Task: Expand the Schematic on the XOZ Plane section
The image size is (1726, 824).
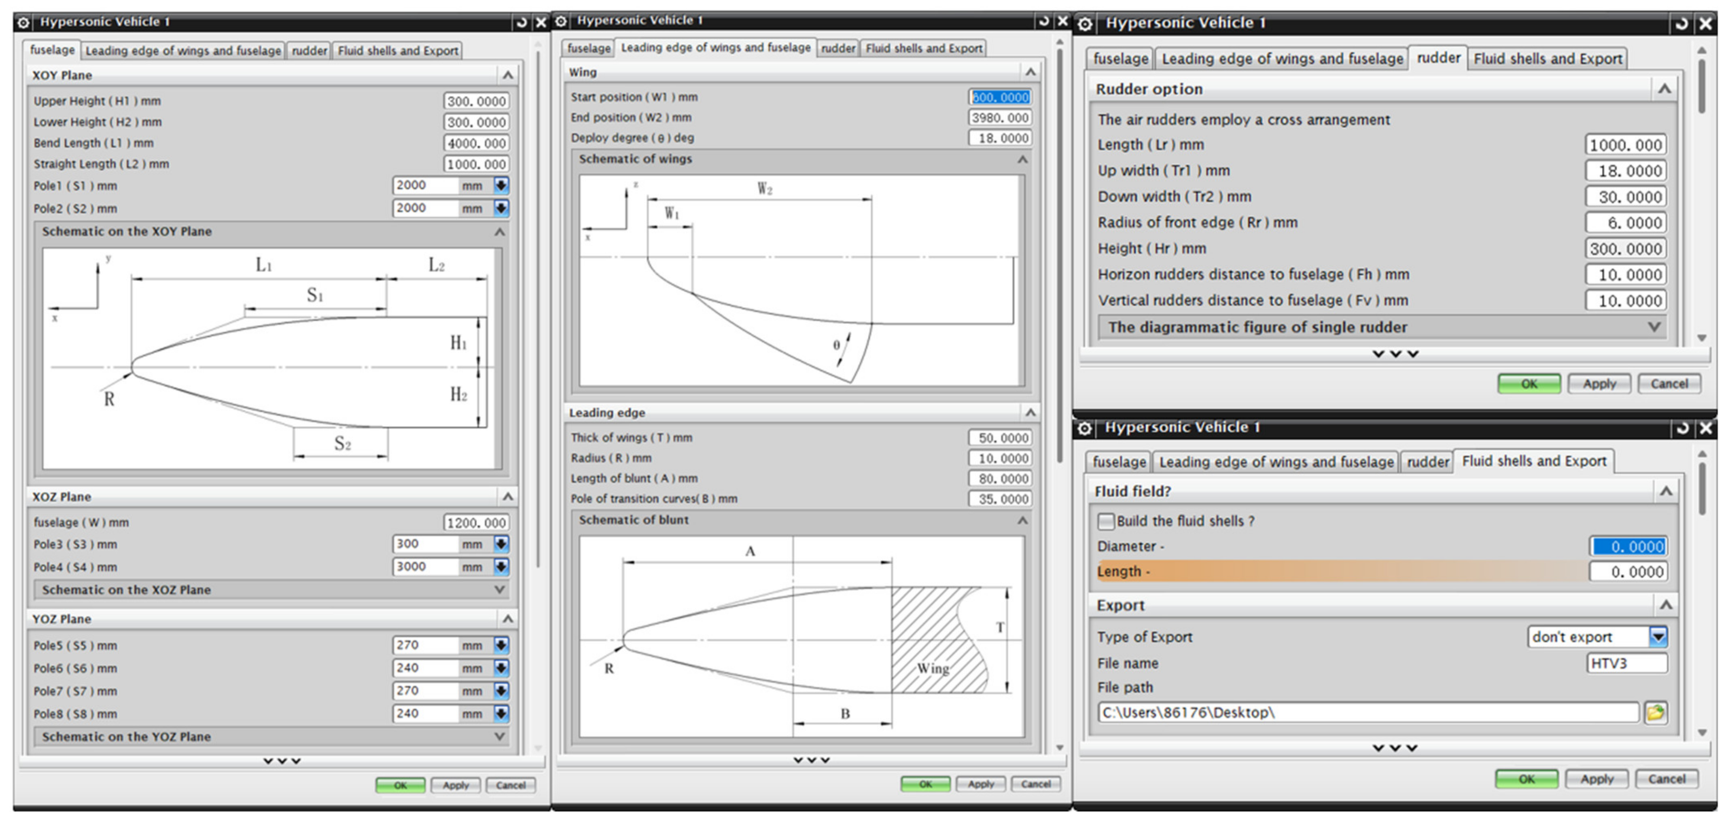Action: point(499,589)
